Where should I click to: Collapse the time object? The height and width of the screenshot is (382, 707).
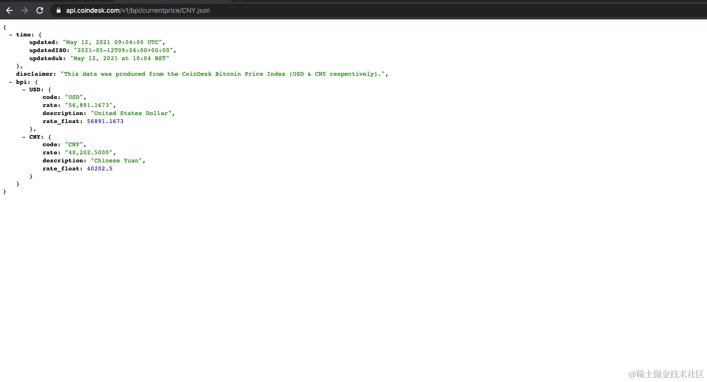pos(11,35)
